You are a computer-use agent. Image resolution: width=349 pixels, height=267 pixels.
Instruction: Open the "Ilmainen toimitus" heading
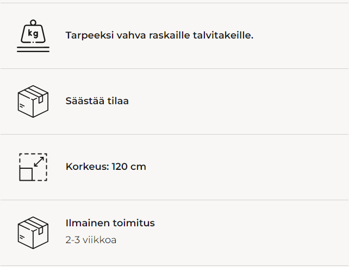(x=110, y=223)
